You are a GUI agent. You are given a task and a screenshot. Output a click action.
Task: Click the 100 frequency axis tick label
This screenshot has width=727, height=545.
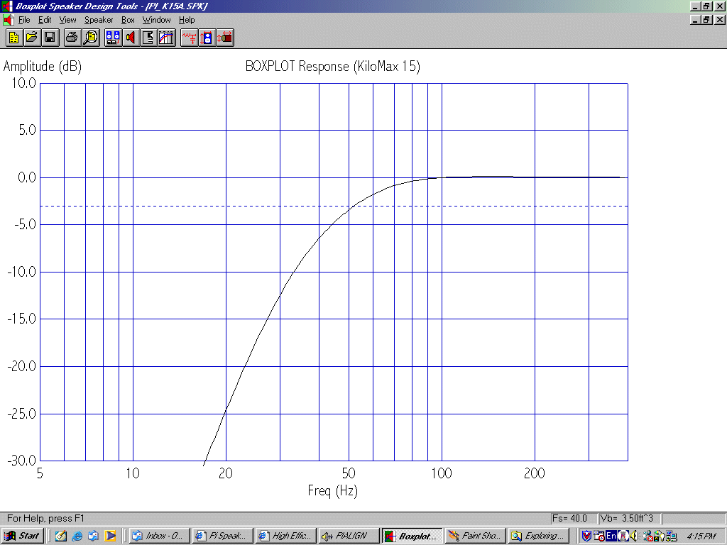(442, 473)
